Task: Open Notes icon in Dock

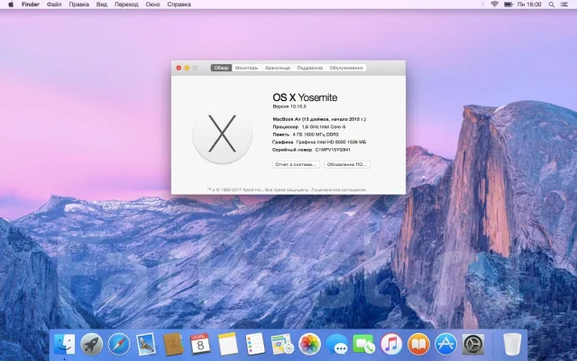Action: [x=228, y=344]
